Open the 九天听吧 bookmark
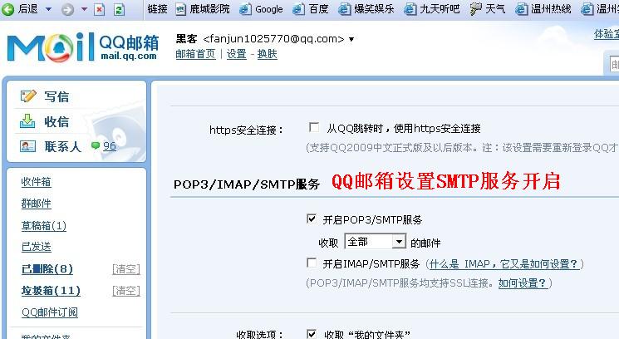 tap(432, 9)
